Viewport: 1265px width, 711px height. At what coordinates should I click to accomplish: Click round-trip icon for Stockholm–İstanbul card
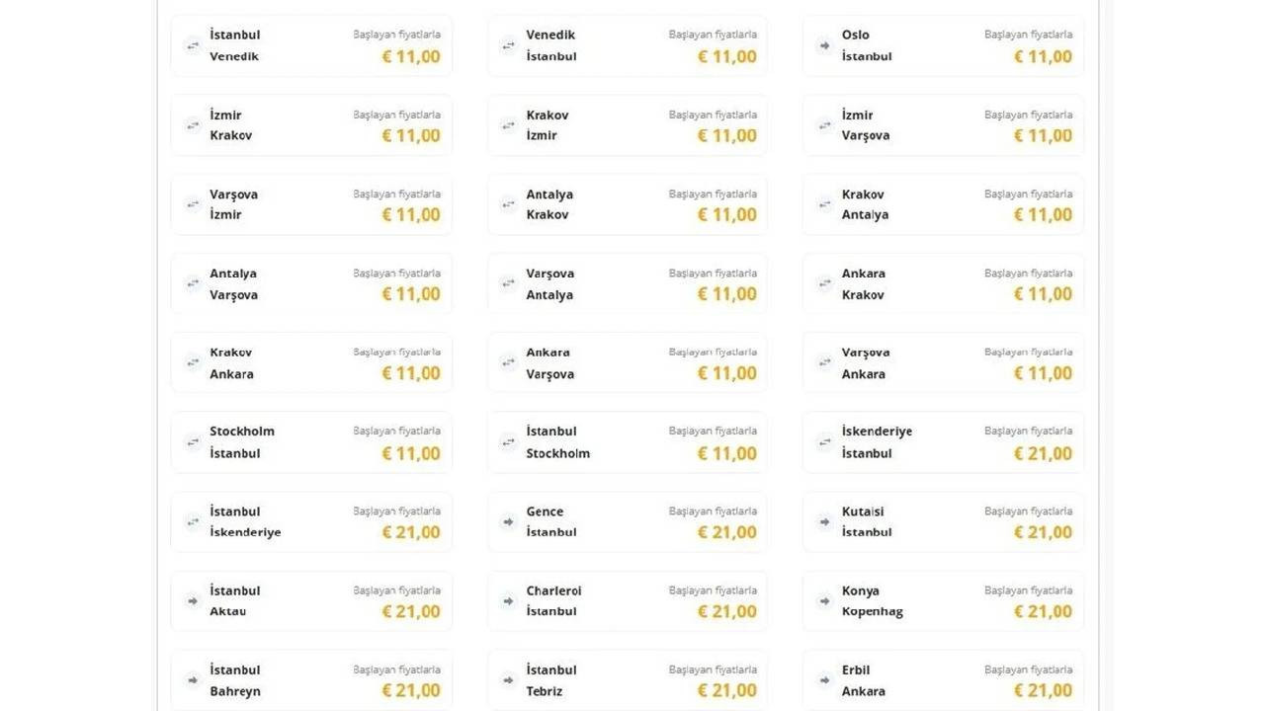(x=193, y=441)
